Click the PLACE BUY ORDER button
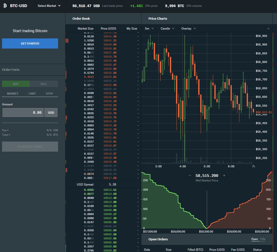Screen dimensions: 277x252 click(30, 147)
